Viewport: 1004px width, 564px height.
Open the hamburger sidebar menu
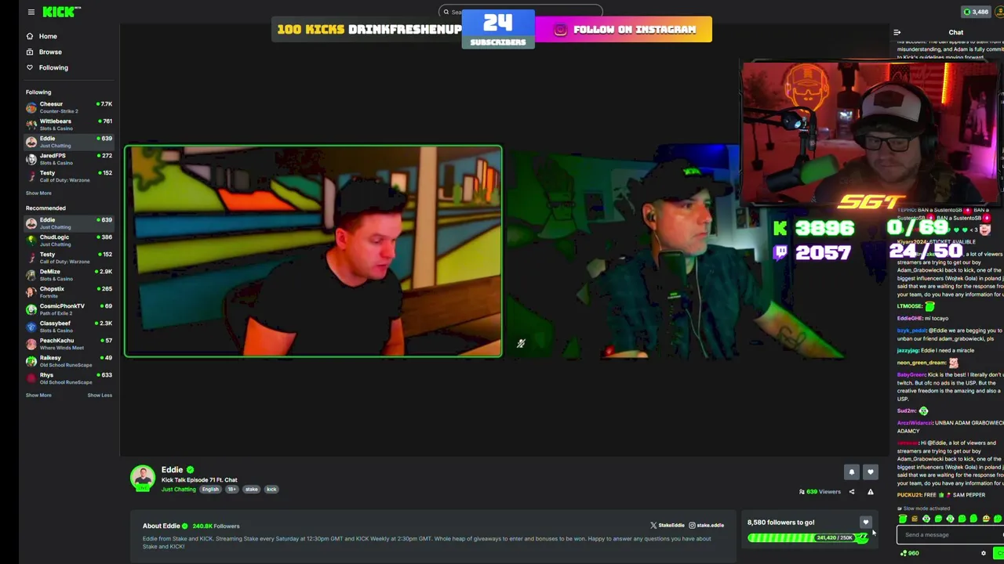click(31, 12)
